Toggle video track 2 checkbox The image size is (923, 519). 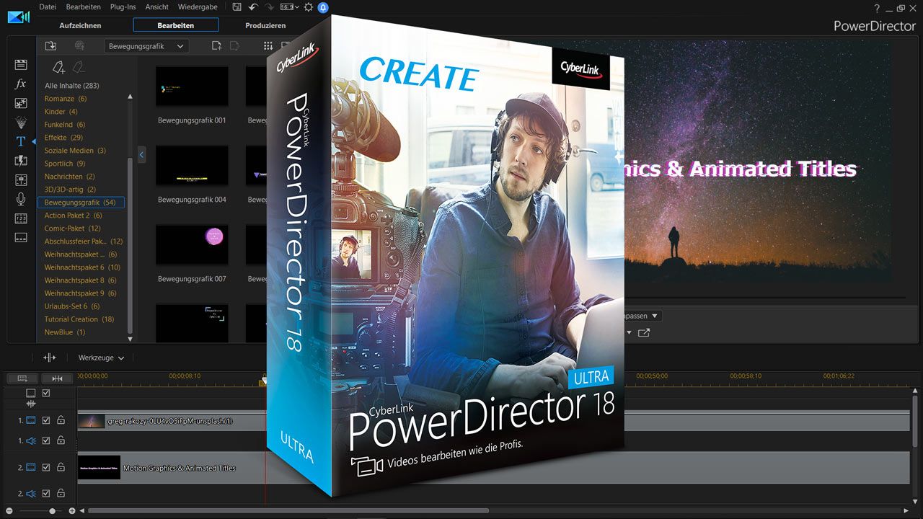[x=46, y=468]
